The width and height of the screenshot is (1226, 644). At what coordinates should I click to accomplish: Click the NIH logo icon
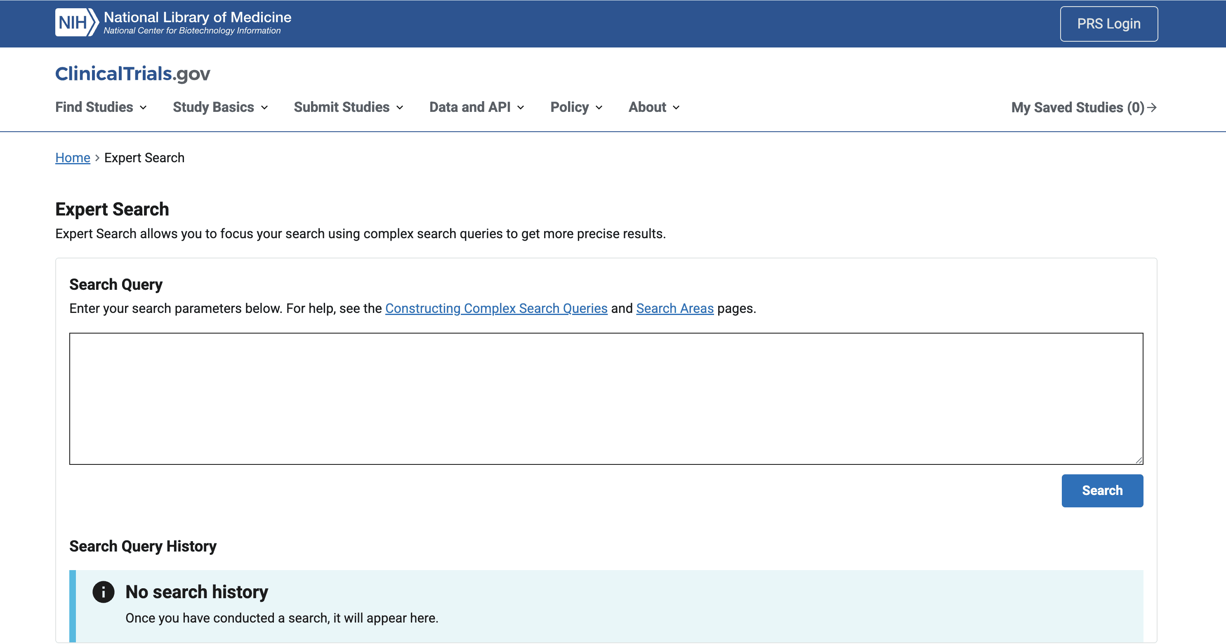click(x=77, y=22)
